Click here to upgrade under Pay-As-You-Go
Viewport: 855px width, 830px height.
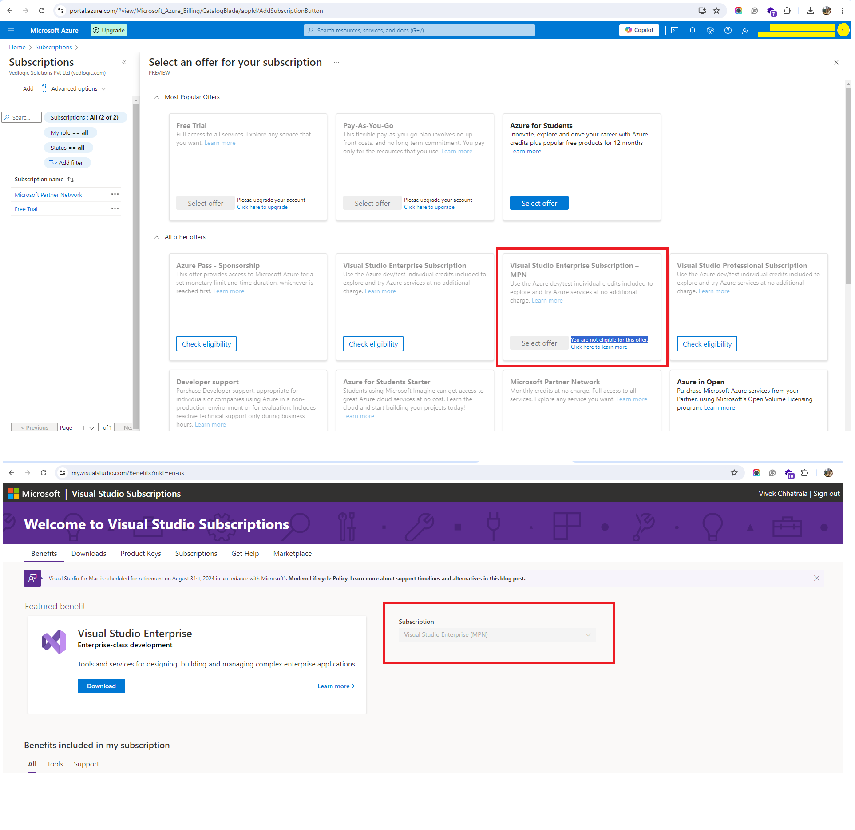[429, 207]
